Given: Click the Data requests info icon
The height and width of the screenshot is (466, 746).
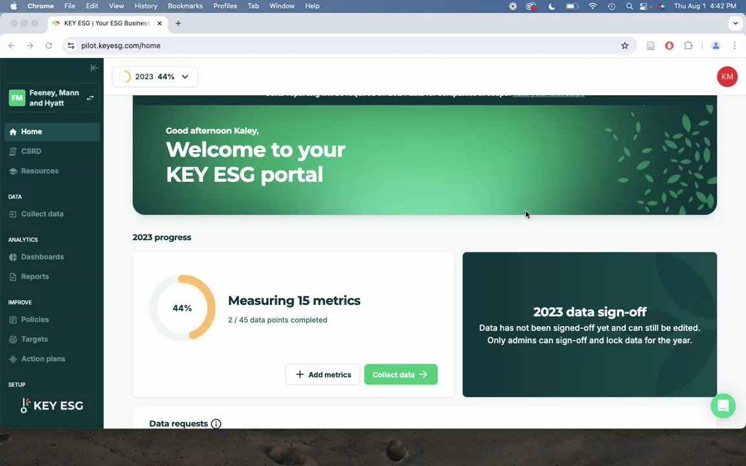Looking at the screenshot, I should point(216,424).
